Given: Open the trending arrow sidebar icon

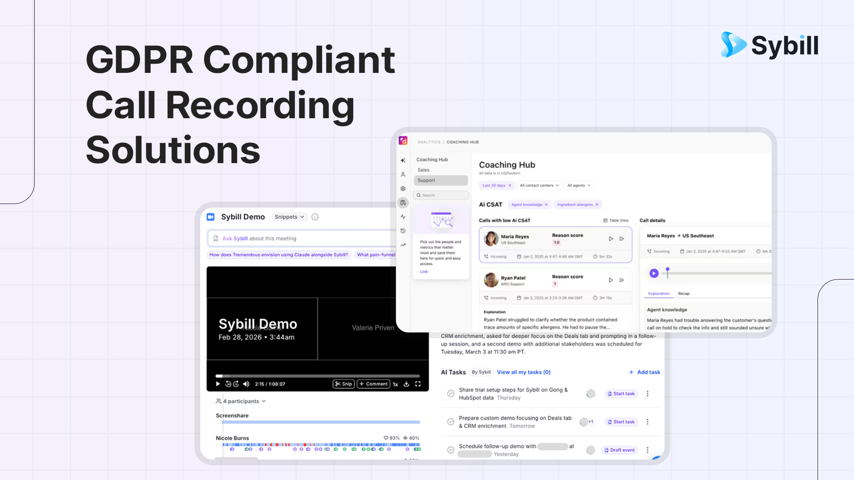Looking at the screenshot, I should (403, 245).
